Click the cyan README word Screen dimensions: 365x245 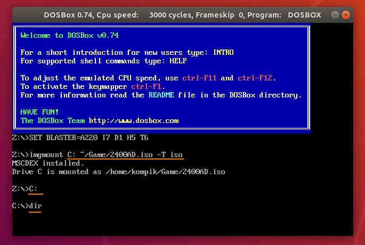(x=161, y=95)
